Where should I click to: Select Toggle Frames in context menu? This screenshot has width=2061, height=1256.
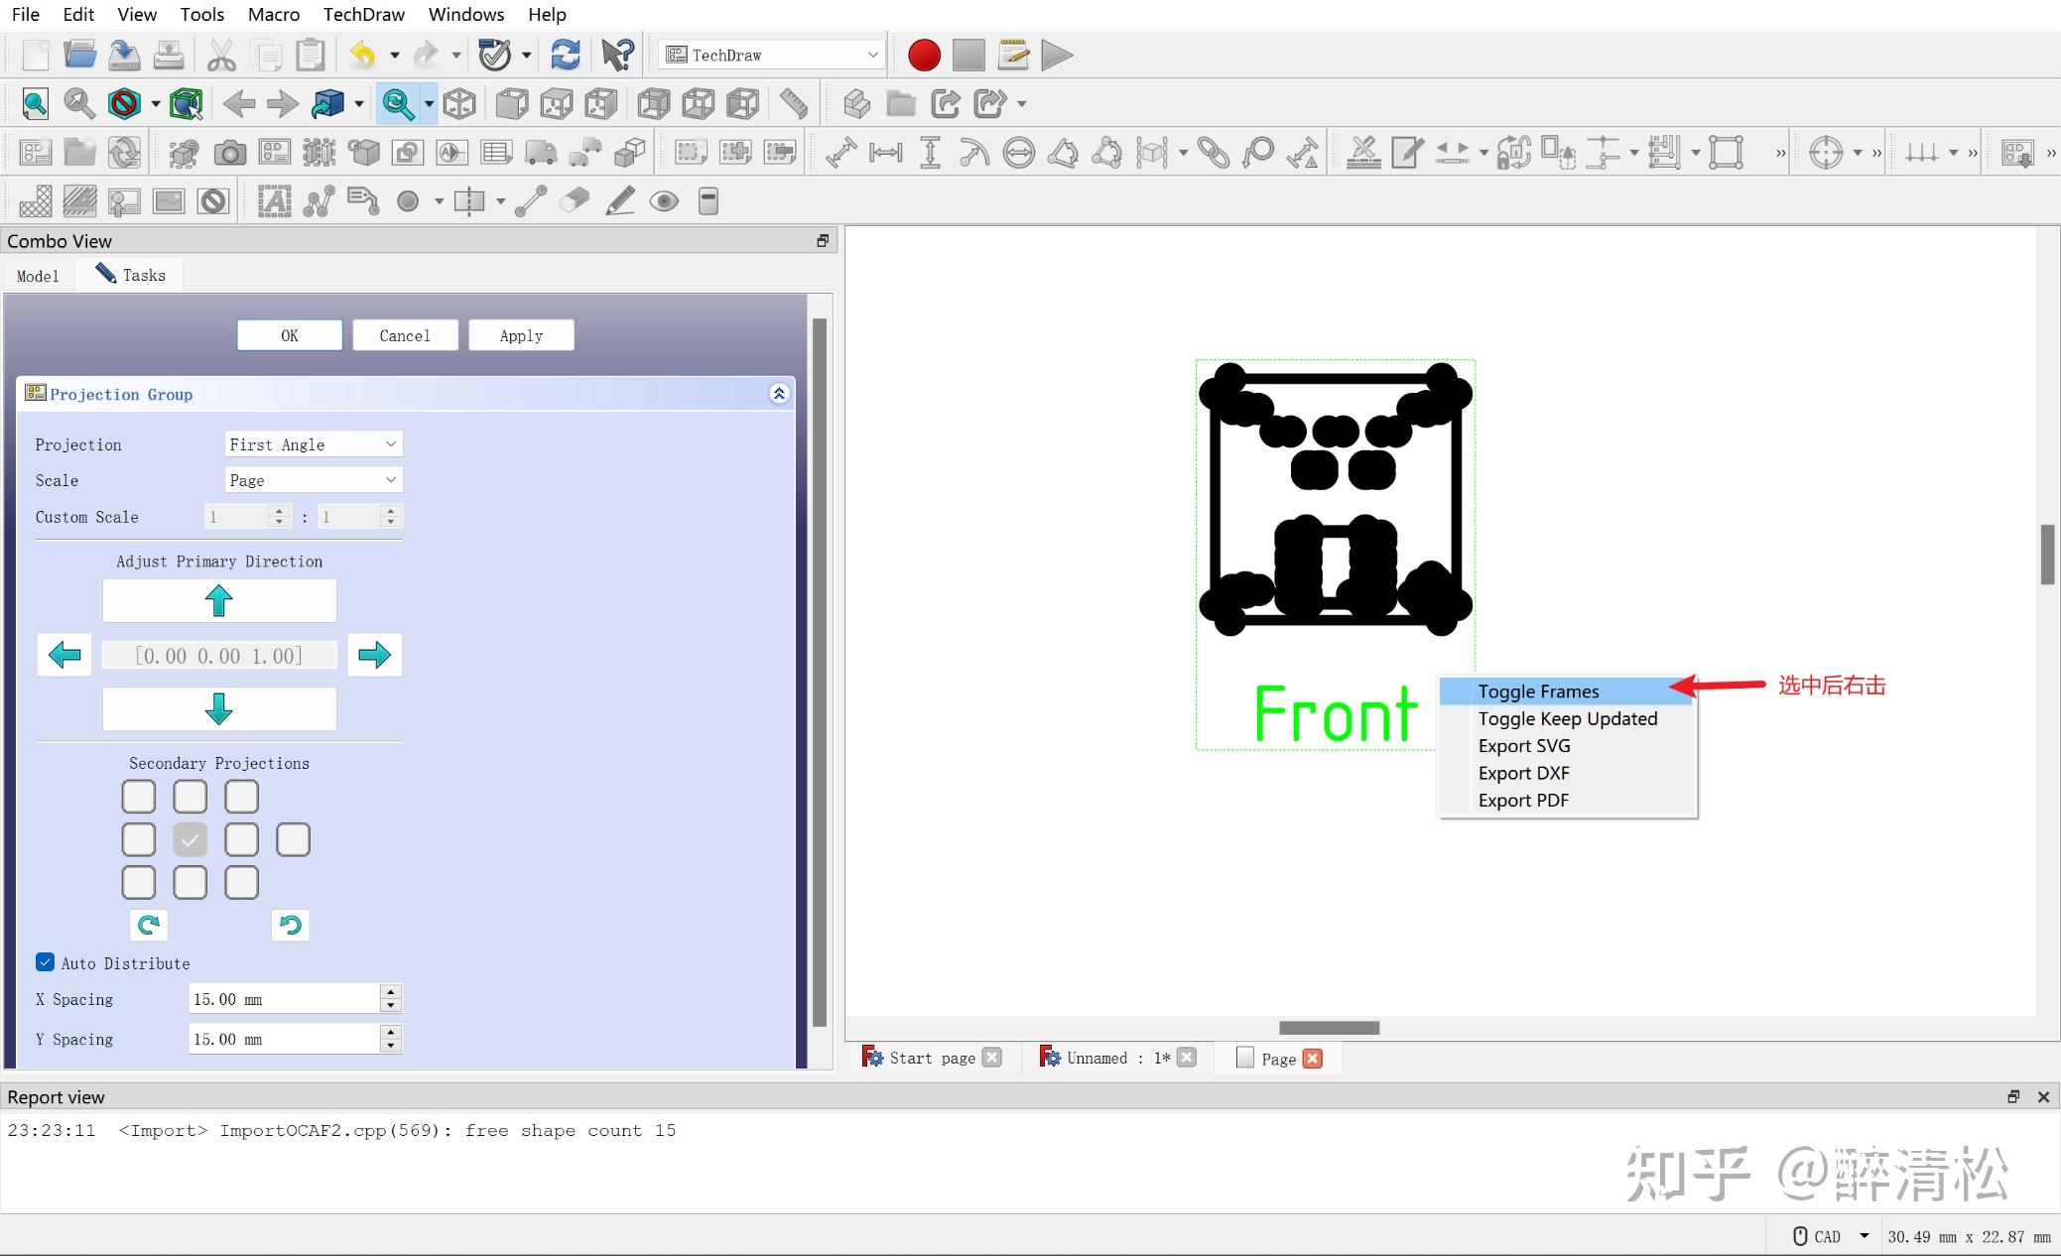pyautogui.click(x=1538, y=691)
